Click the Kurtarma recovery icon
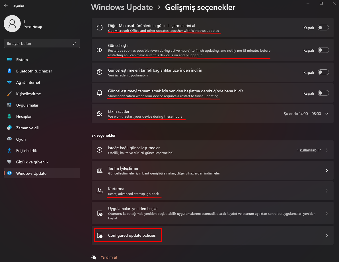This screenshot has height=262, width=339. pos(99,191)
